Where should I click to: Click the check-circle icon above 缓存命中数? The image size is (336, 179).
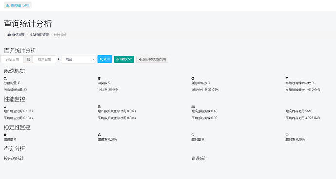coord(193,79)
